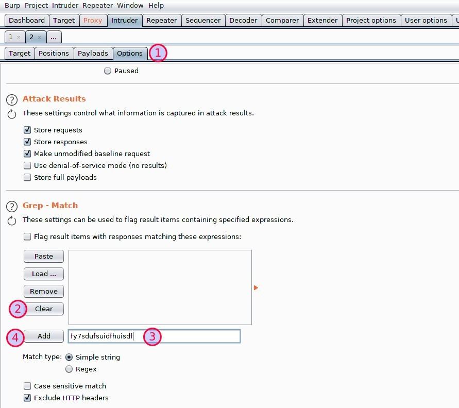Screen dimensions: 459x408
Task: Open new attack tab via the ... tab
Action: pos(54,37)
